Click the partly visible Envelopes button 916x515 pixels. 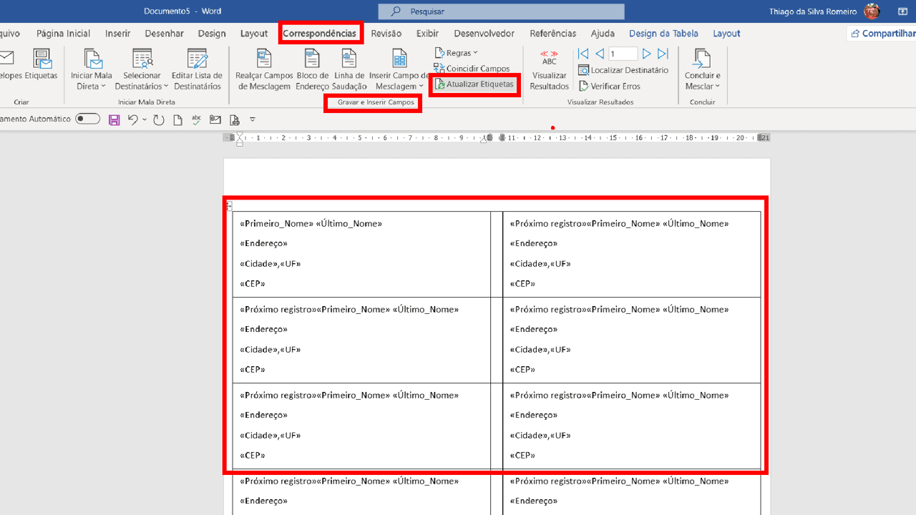[10, 65]
